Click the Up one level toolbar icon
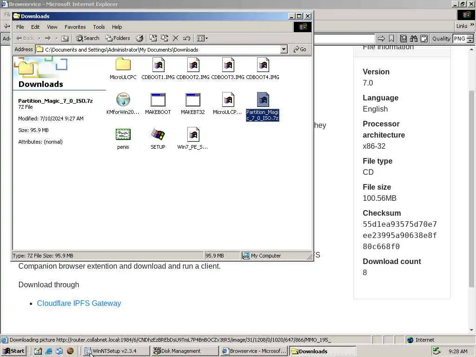 [65, 38]
